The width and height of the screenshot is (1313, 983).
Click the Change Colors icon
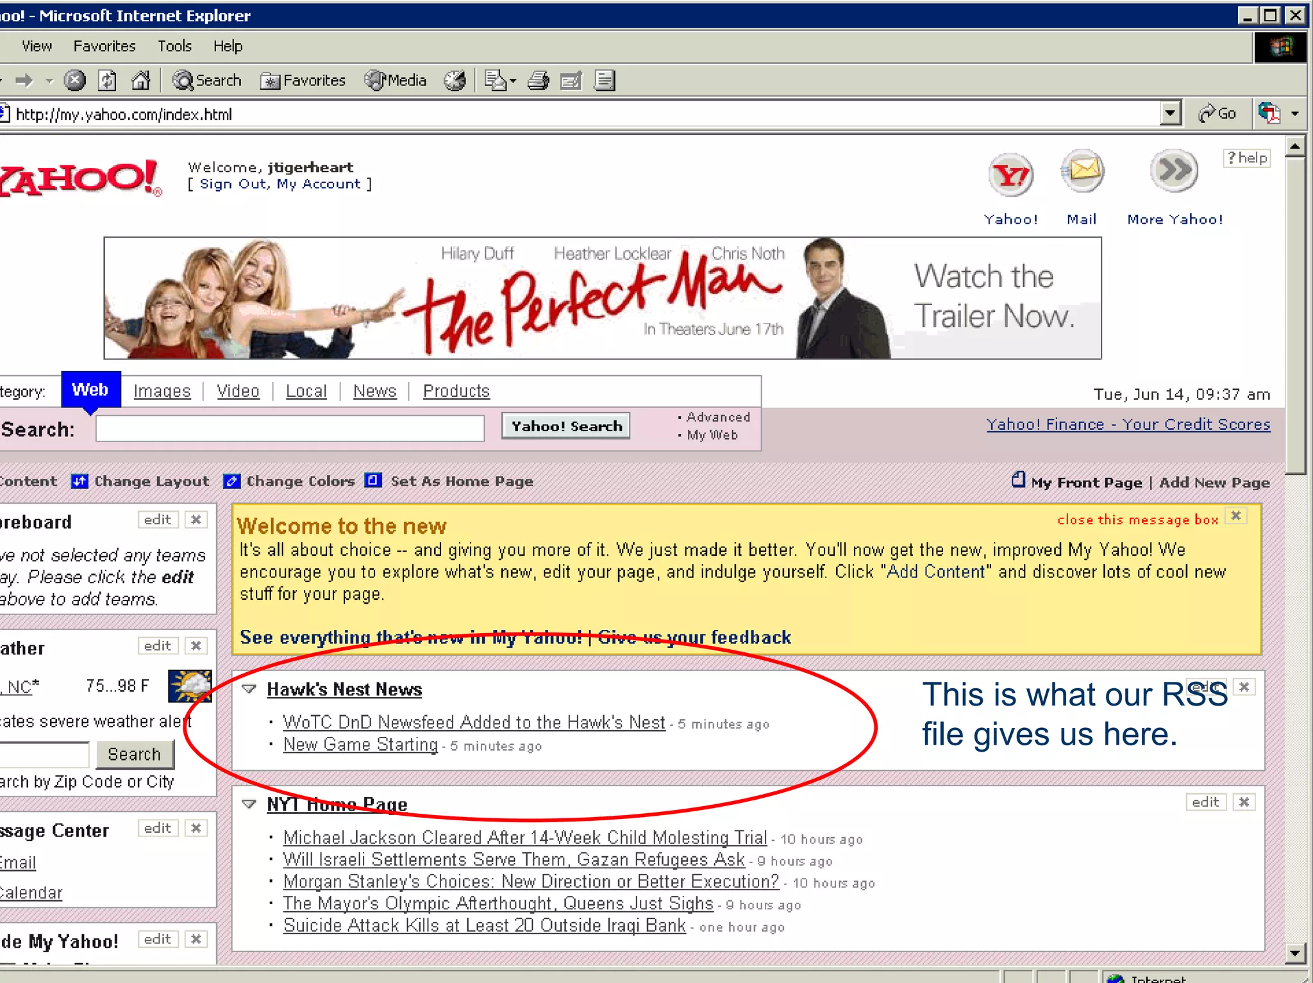[x=231, y=481]
